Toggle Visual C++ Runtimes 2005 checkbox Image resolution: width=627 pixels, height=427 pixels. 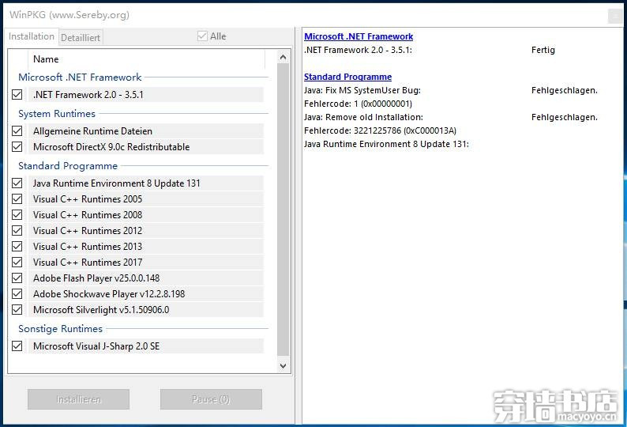point(17,198)
